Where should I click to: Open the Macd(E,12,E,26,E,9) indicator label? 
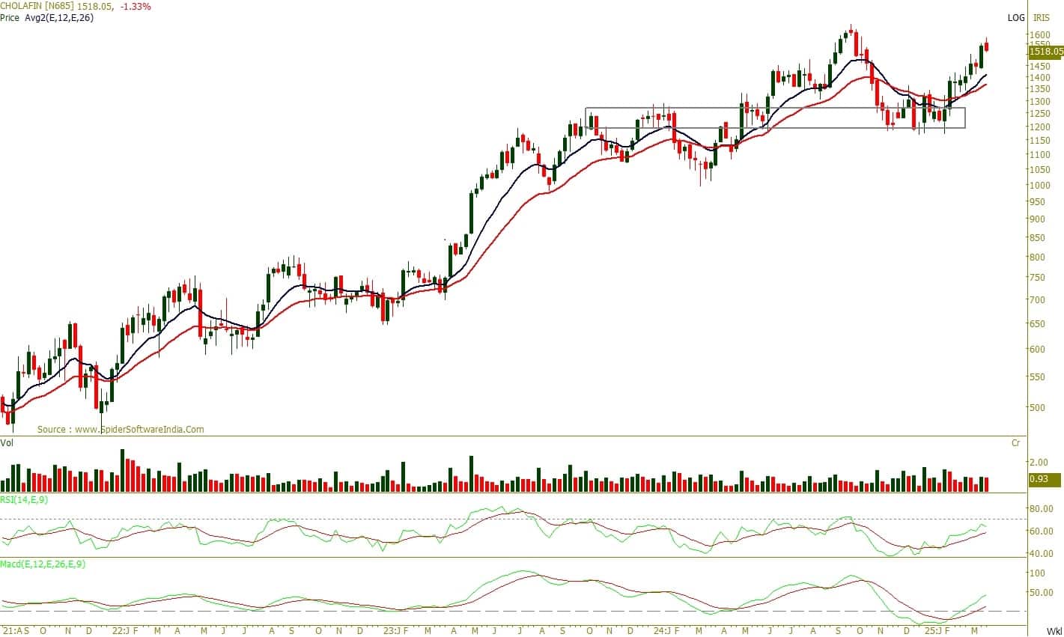point(43,564)
